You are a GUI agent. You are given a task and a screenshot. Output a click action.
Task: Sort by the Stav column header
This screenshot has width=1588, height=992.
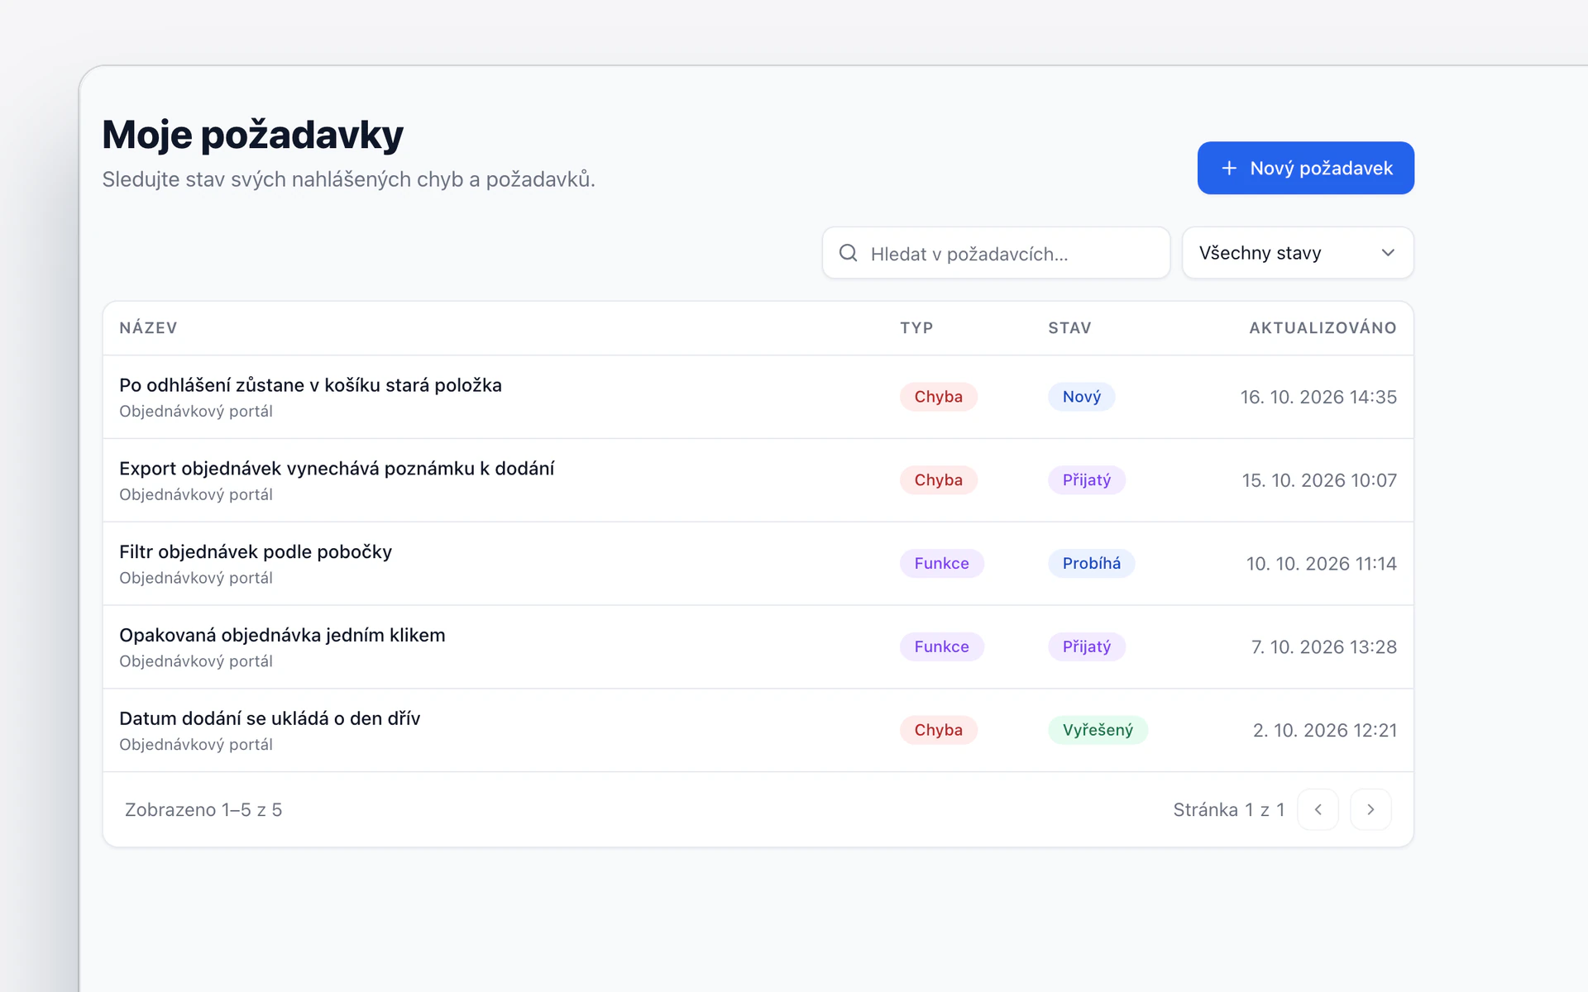[1069, 328]
